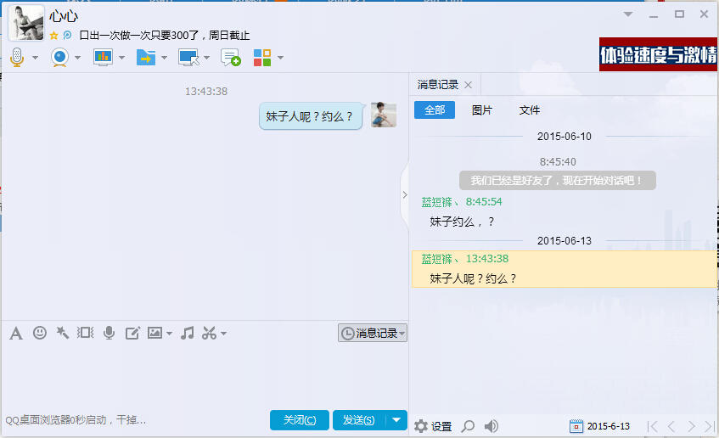Open history 设置 gear settings
Image resolution: width=719 pixels, height=438 pixels.
pos(433,426)
